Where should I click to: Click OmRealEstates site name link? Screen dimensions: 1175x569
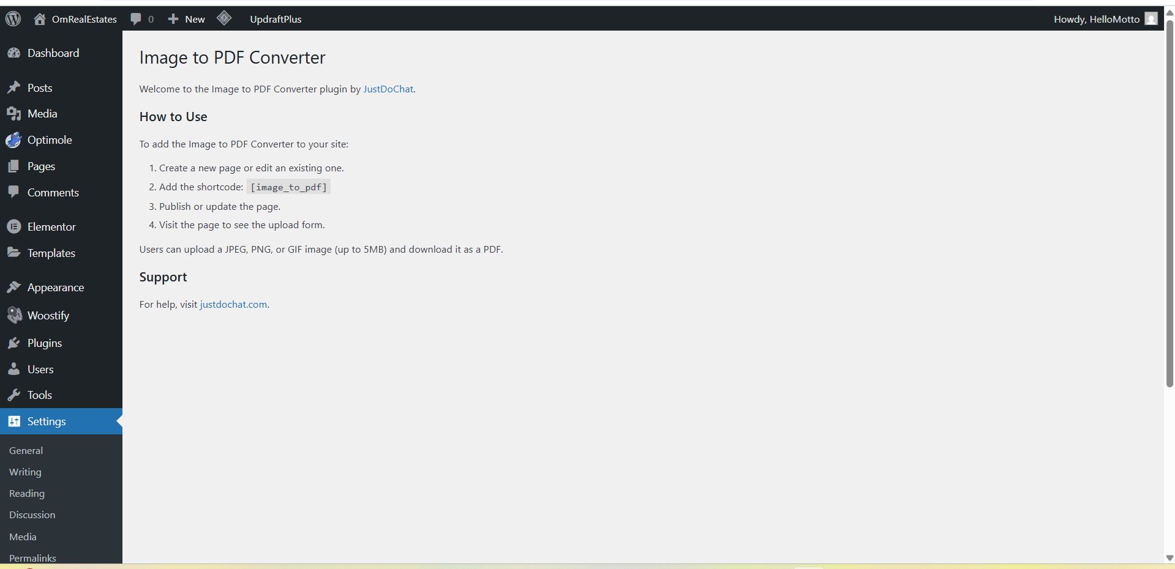[84, 19]
